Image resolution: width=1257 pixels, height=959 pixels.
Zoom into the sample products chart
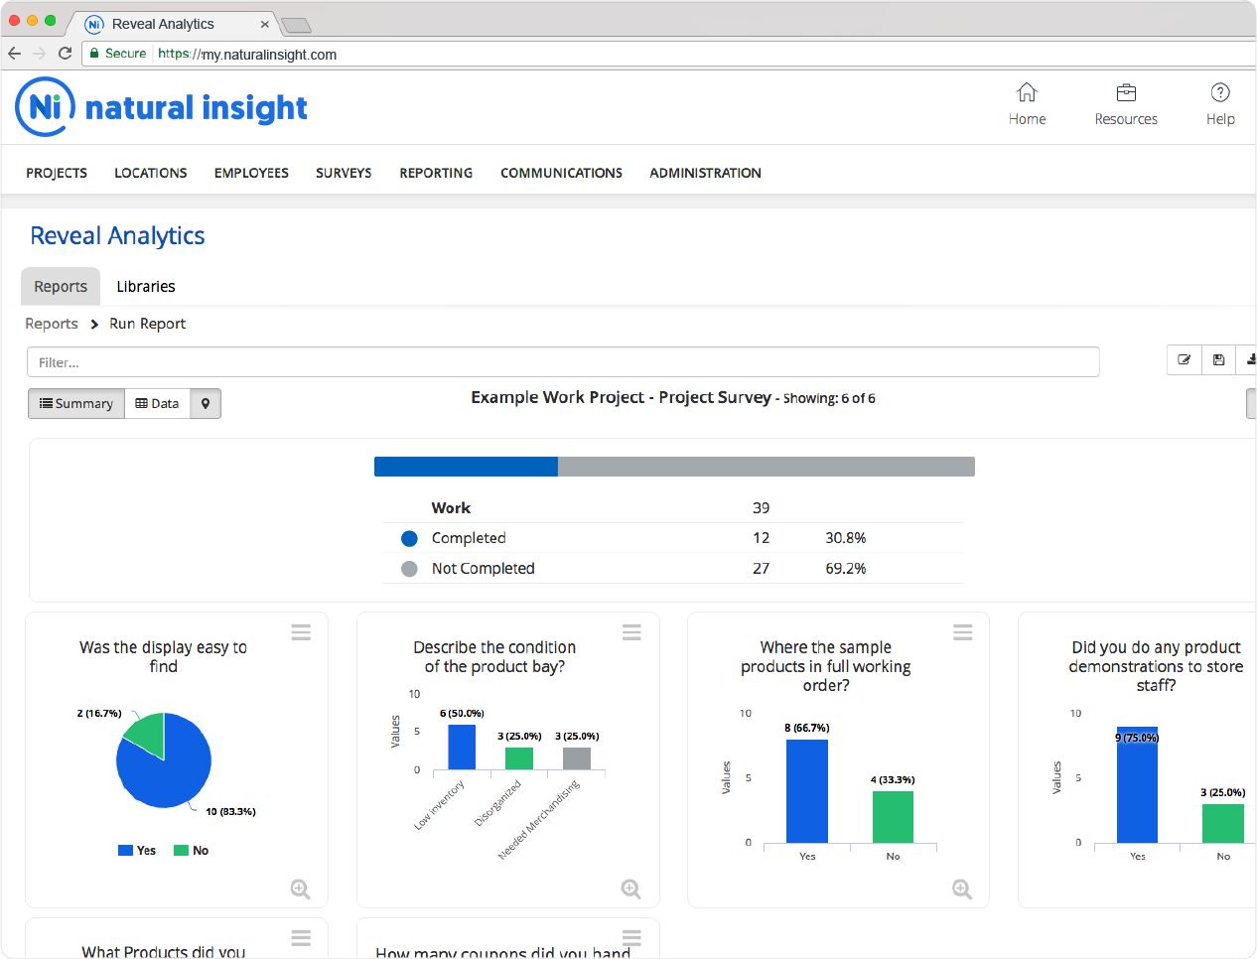(x=962, y=890)
